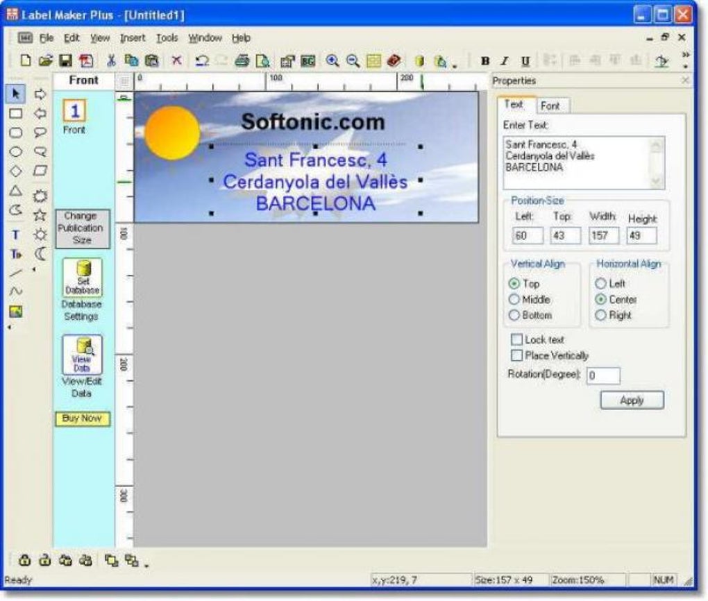
Task: Apply bold formatting
Action: (x=485, y=61)
